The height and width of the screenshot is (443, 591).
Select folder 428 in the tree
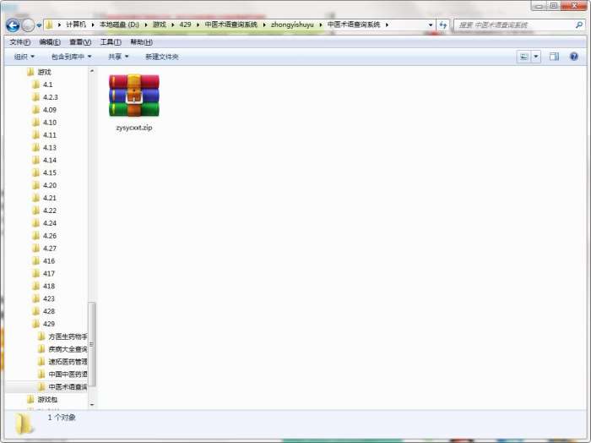(x=49, y=311)
